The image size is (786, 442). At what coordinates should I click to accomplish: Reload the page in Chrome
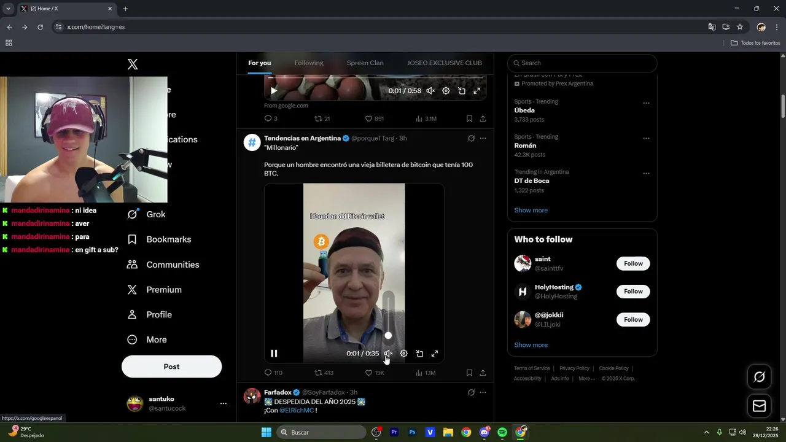[40, 27]
